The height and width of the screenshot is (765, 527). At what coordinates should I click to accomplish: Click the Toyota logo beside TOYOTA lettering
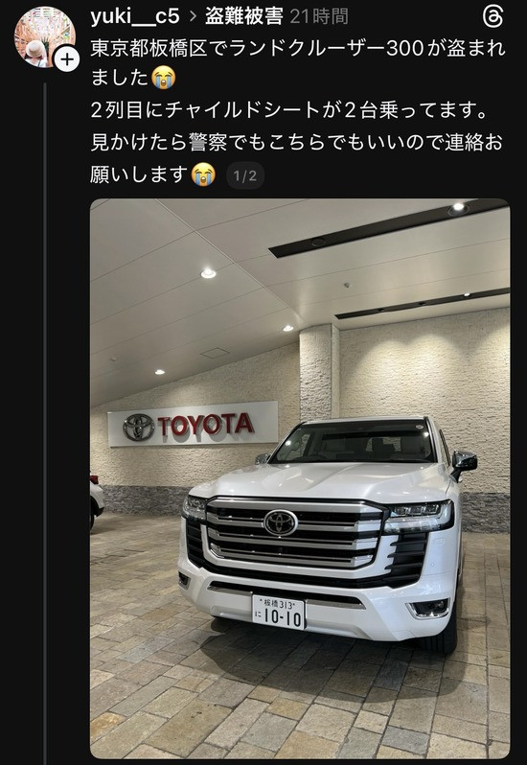[138, 428]
